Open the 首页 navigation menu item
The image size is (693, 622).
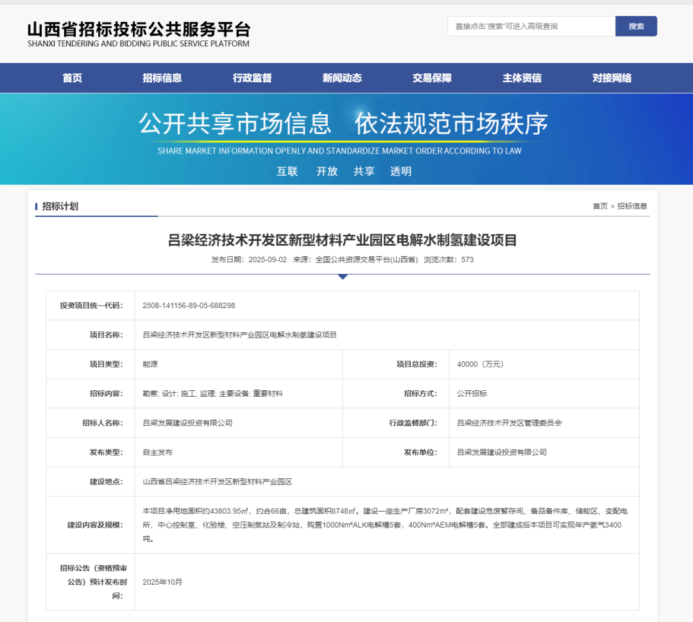[x=72, y=78]
